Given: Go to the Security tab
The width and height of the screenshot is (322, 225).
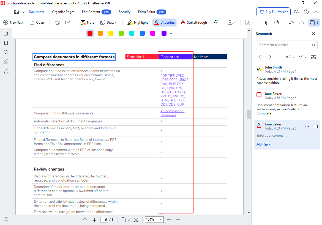Looking at the screenshot, I should (125, 12).
